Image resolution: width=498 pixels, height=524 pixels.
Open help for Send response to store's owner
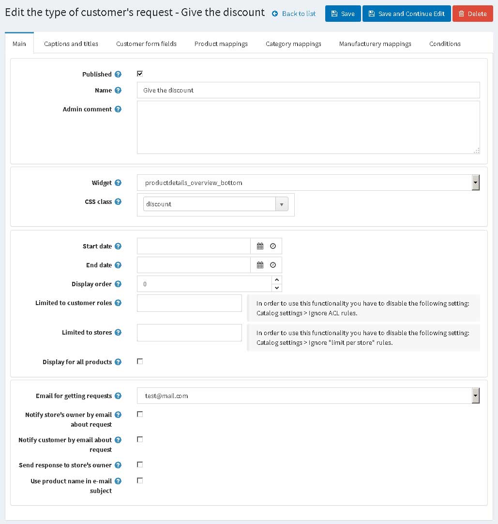pos(118,465)
